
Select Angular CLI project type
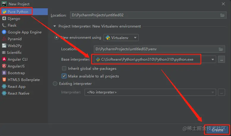(24, 59)
